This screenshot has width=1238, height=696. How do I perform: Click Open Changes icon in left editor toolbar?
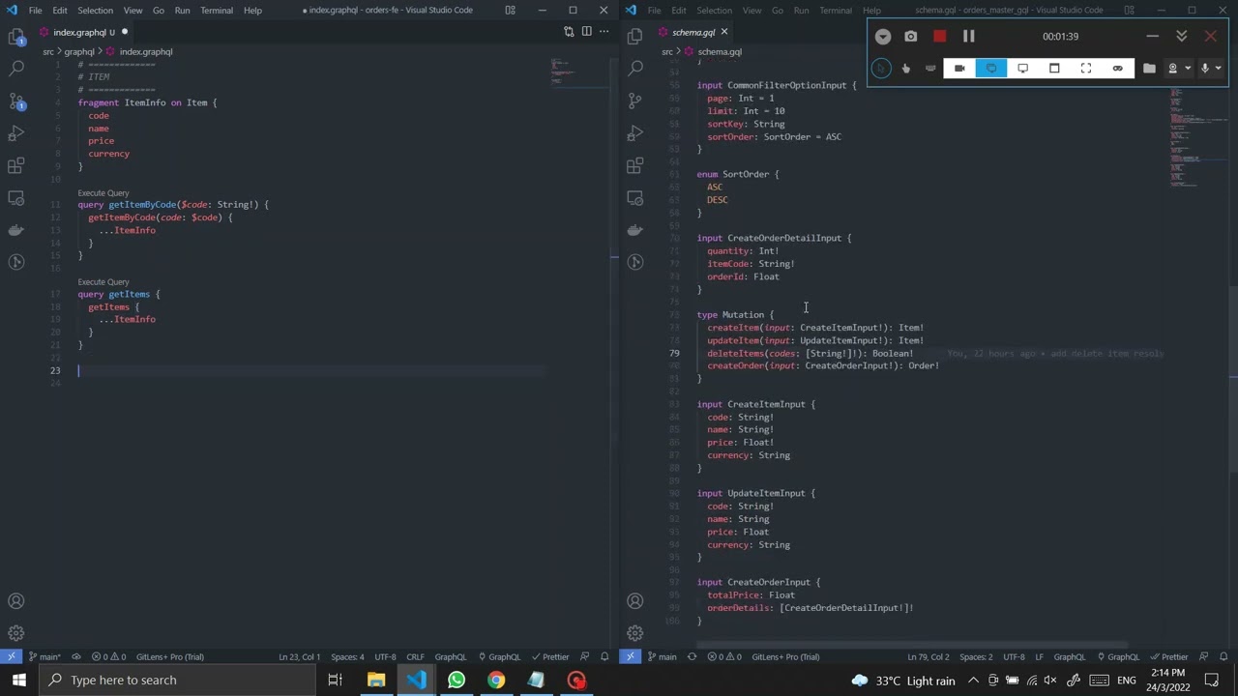click(x=569, y=32)
